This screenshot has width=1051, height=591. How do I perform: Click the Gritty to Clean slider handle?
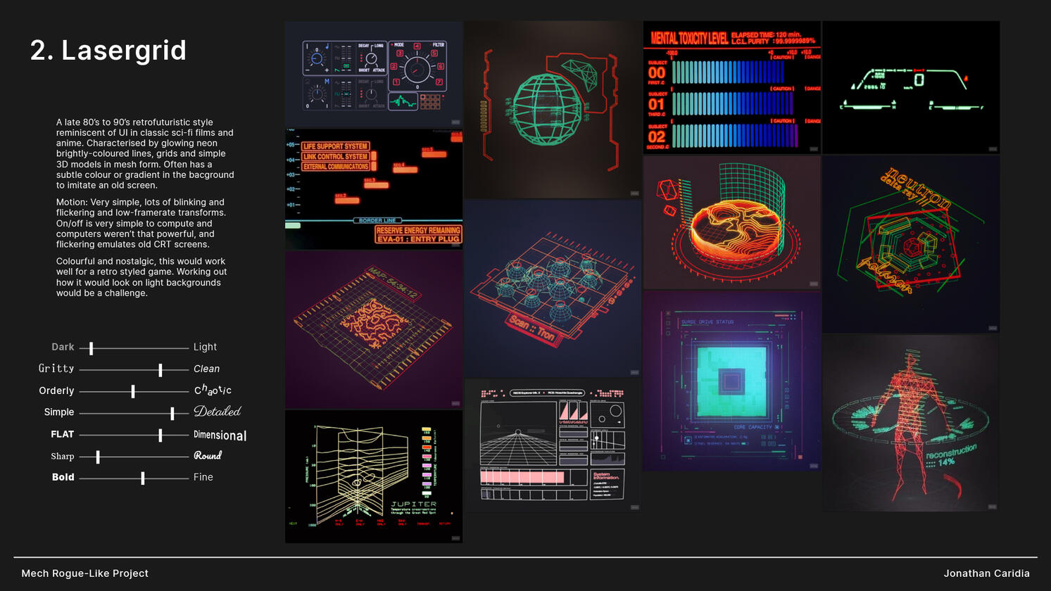coord(160,369)
